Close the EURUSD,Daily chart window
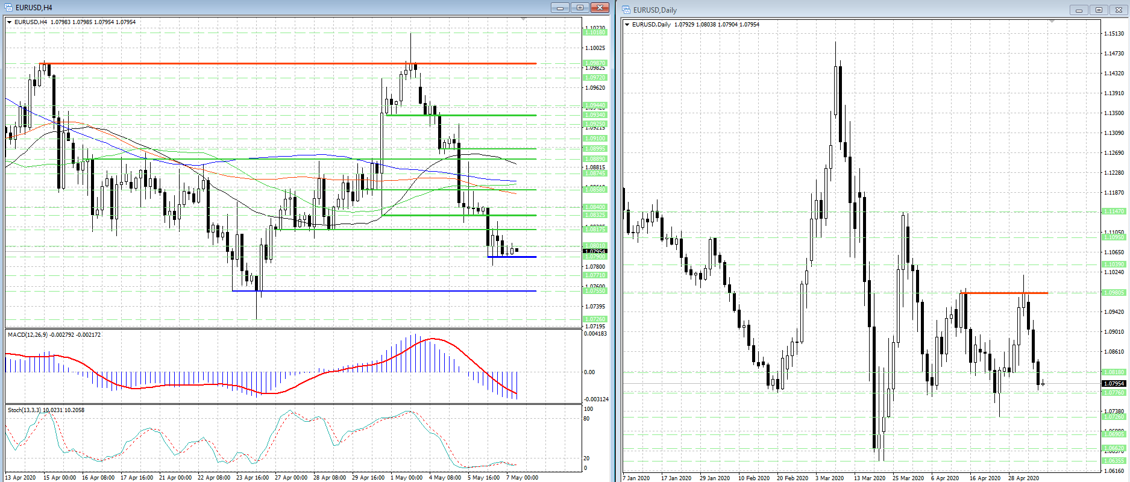Viewport: 1130px width, 482px height. click(x=1119, y=10)
